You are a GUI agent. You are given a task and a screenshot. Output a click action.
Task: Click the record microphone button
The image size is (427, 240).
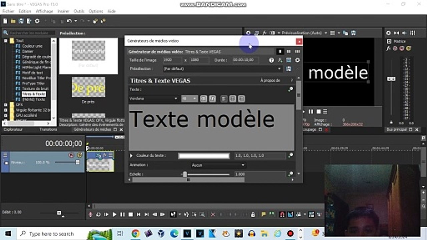tap(90, 214)
